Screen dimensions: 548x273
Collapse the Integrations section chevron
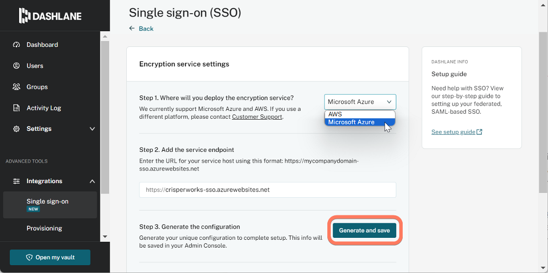click(x=92, y=181)
